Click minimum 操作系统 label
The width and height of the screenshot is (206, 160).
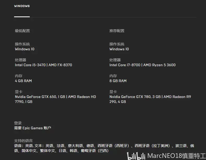click(x=22, y=44)
